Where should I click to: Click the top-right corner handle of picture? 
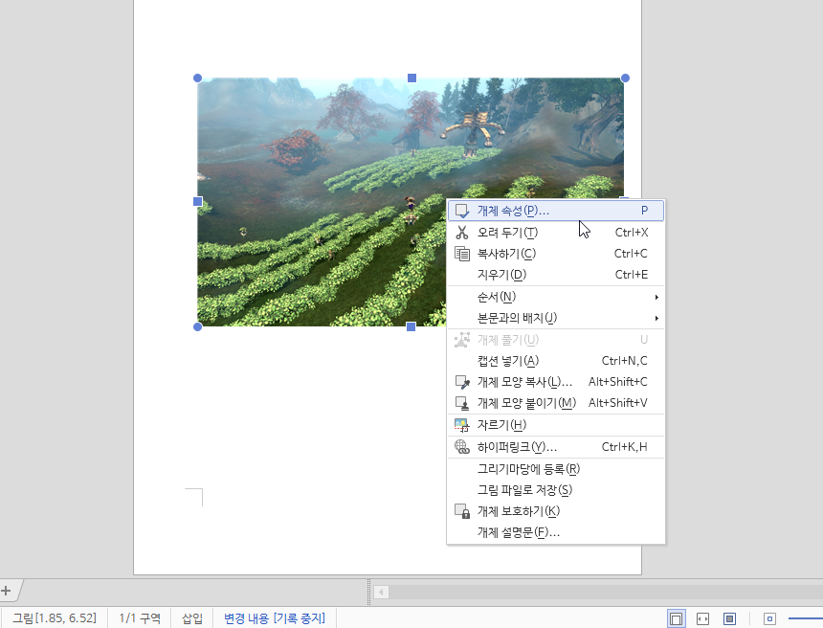tap(625, 78)
